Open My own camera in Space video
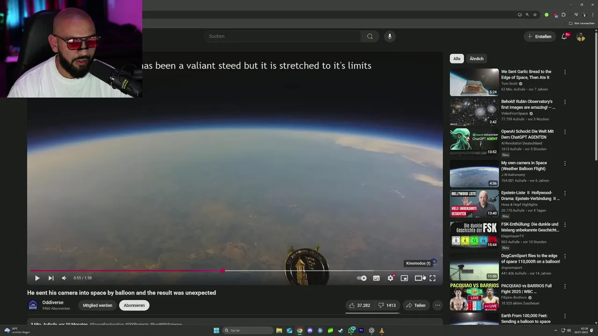 (474, 174)
